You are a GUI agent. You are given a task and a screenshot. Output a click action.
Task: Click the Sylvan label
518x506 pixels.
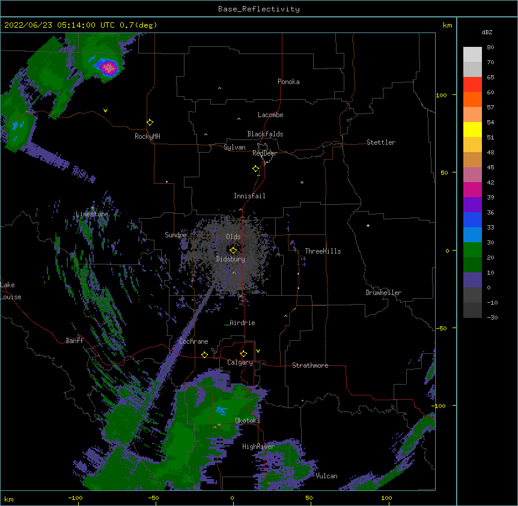[x=234, y=147]
